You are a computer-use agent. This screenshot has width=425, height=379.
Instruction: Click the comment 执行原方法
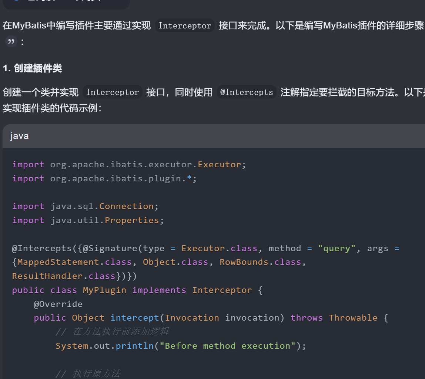88,373
